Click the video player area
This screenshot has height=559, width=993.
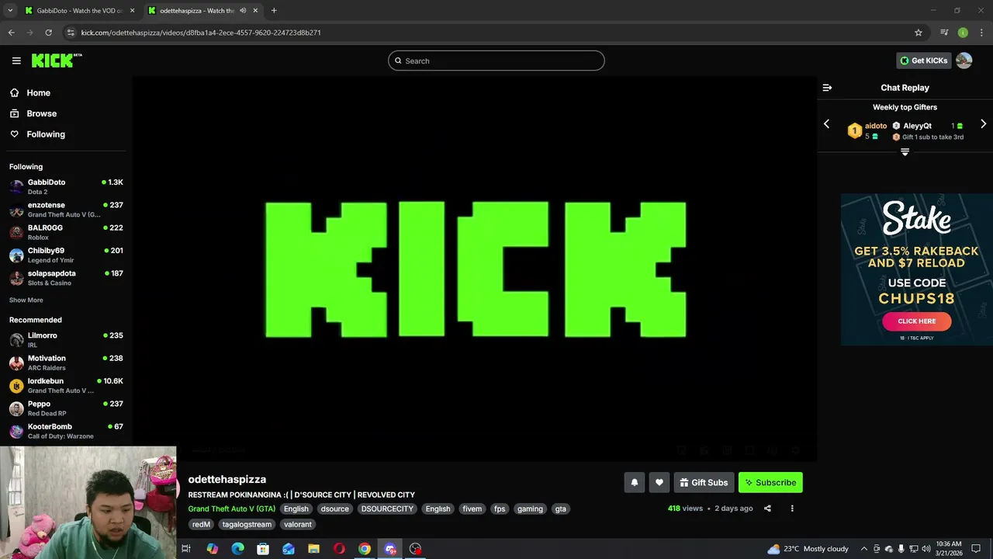[475, 269]
